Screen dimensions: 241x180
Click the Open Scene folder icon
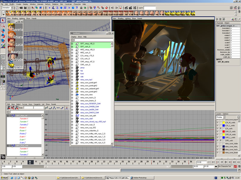click(21, 8)
